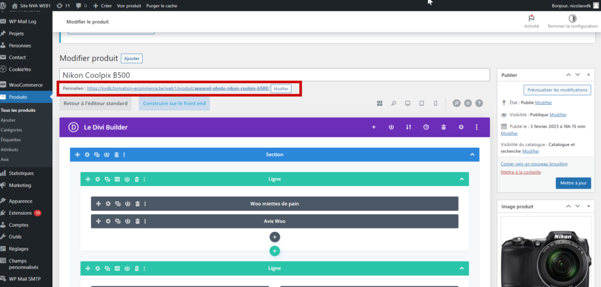
Task: Select zoom view magnifier icon beside wireframe icon
Action: point(394,103)
